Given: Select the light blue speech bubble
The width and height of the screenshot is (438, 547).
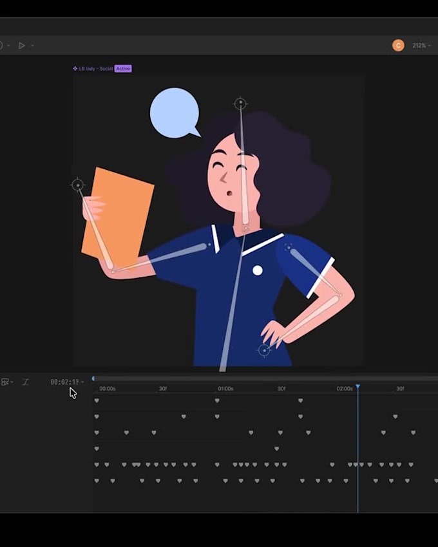Looking at the screenshot, I should coord(175,113).
